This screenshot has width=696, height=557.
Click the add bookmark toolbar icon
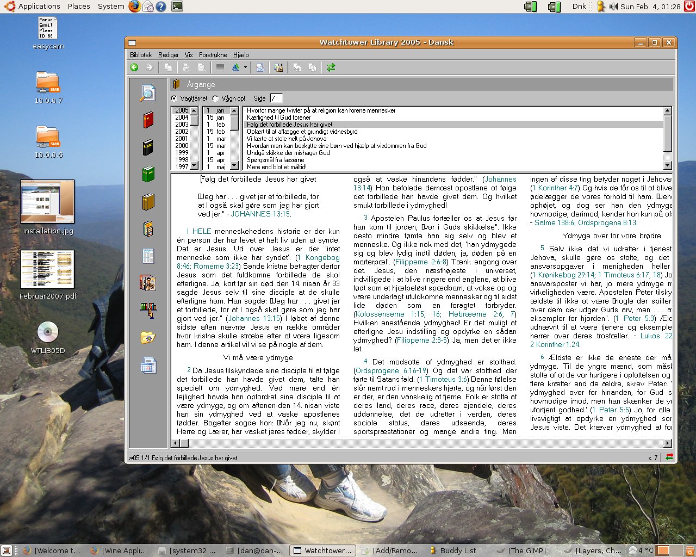pos(278,67)
